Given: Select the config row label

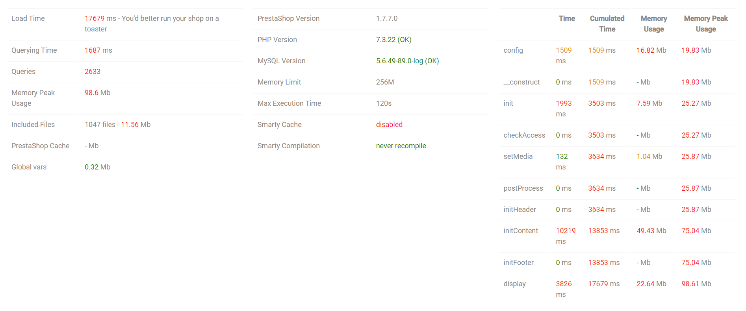Looking at the screenshot, I should pos(513,50).
